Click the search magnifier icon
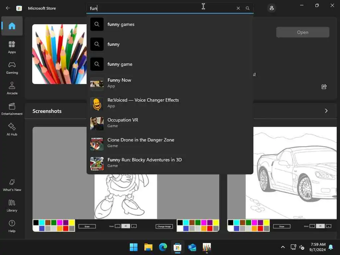The image size is (340, 255). click(x=247, y=8)
